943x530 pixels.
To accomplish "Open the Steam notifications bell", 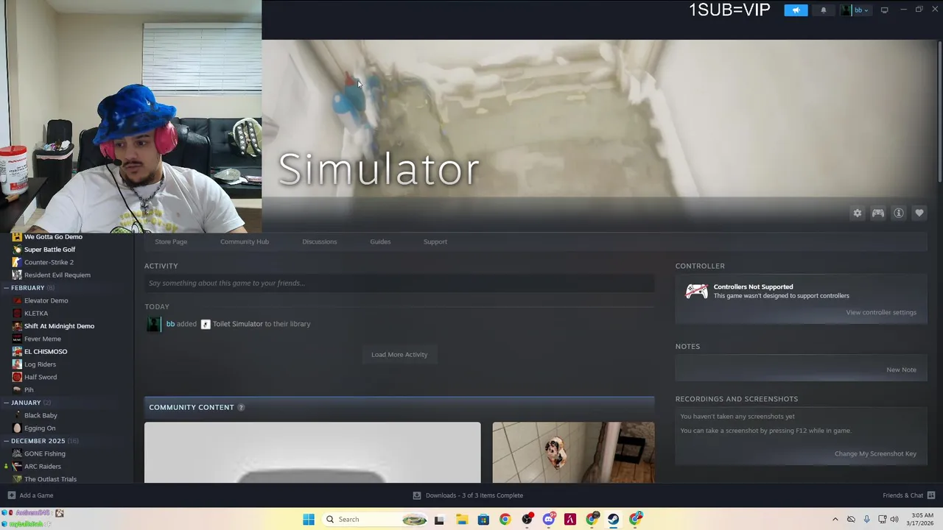I will point(824,10).
